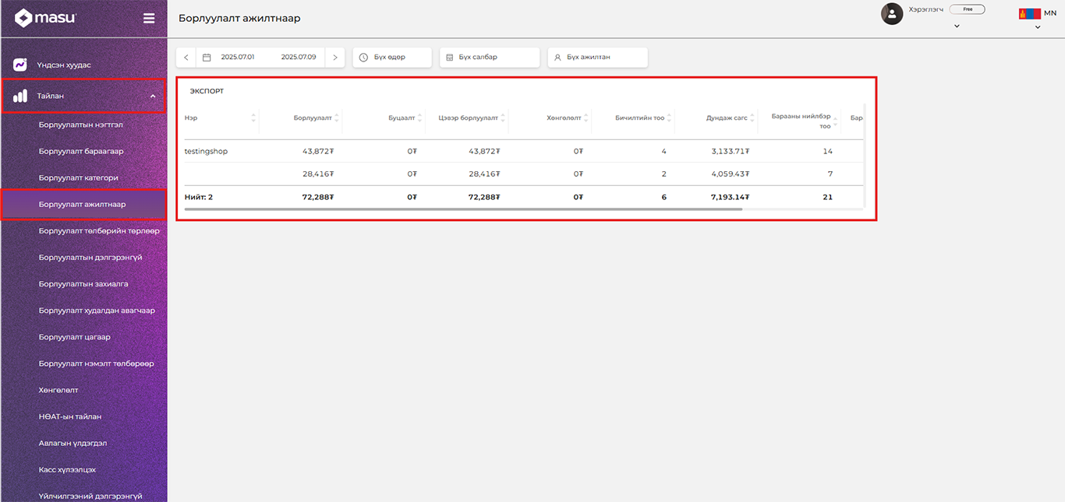The width and height of the screenshot is (1065, 502).
Task: Click the ЭКСПОРТ button
Action: (207, 91)
